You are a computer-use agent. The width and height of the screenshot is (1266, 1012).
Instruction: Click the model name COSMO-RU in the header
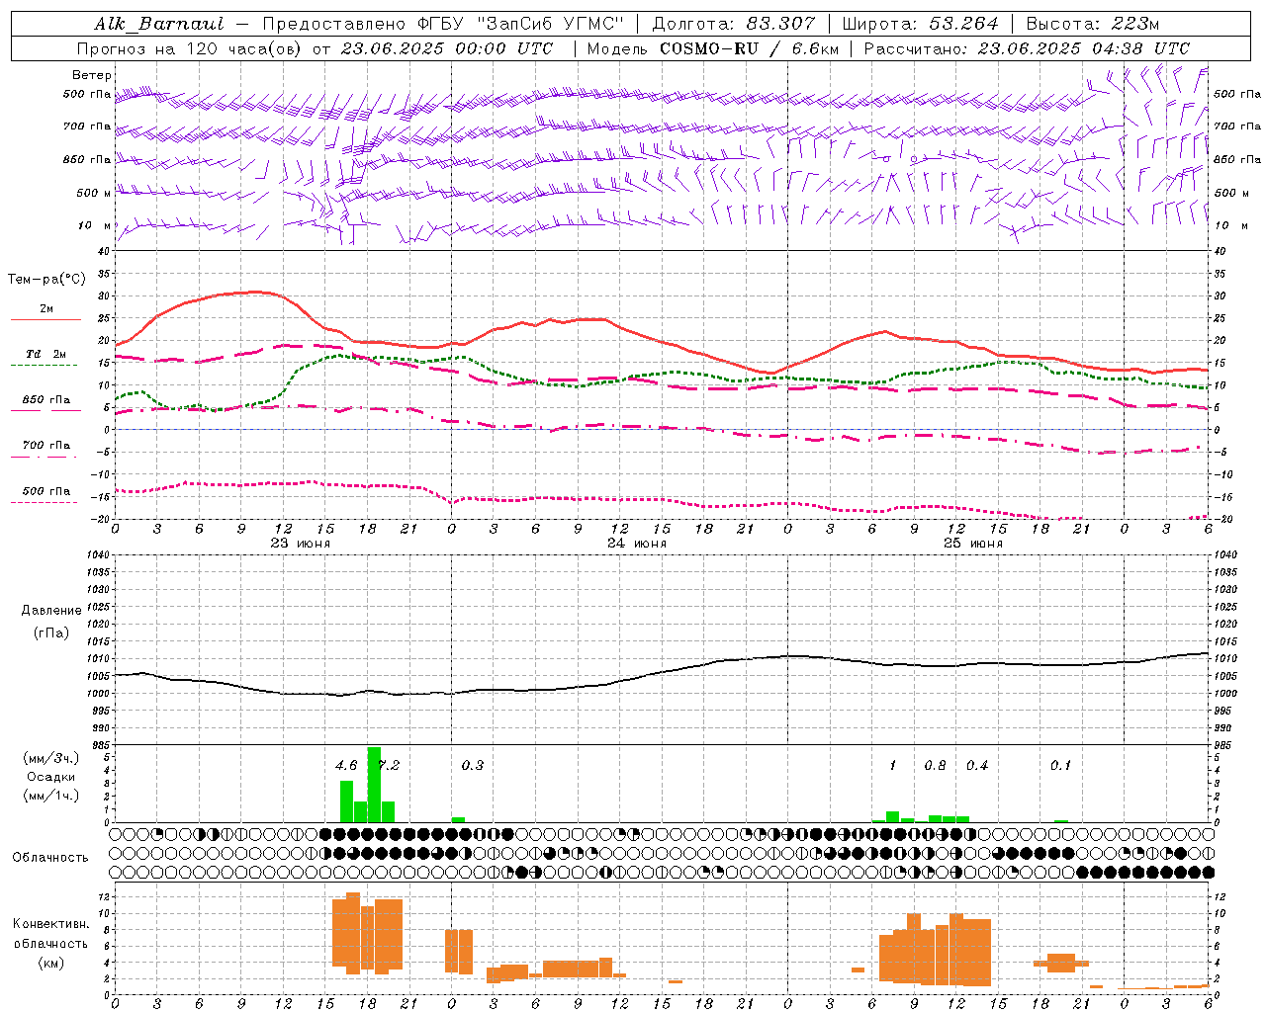(x=707, y=48)
